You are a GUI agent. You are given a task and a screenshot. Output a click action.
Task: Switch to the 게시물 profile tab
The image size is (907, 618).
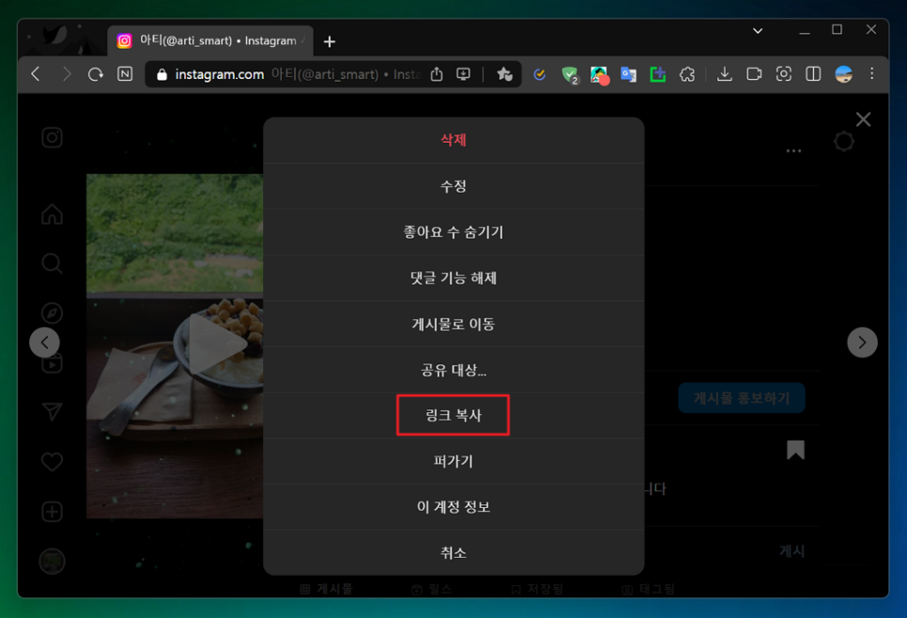(x=326, y=589)
